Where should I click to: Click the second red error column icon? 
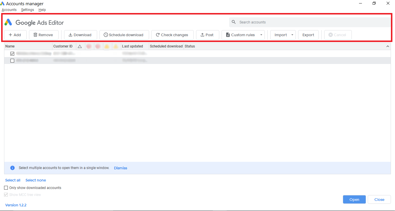tap(98, 46)
